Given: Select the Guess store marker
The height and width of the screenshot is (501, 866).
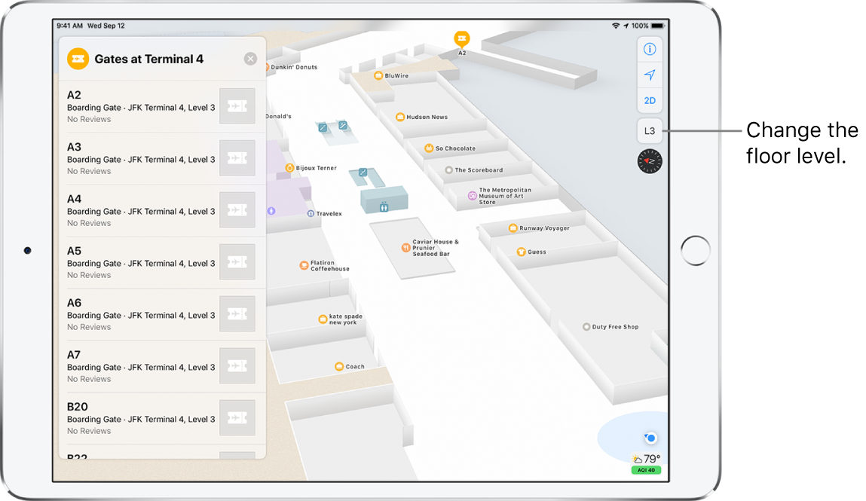Looking at the screenshot, I should coord(521,252).
